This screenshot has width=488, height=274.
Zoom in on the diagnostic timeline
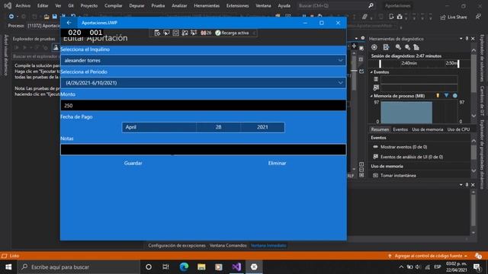398,47
